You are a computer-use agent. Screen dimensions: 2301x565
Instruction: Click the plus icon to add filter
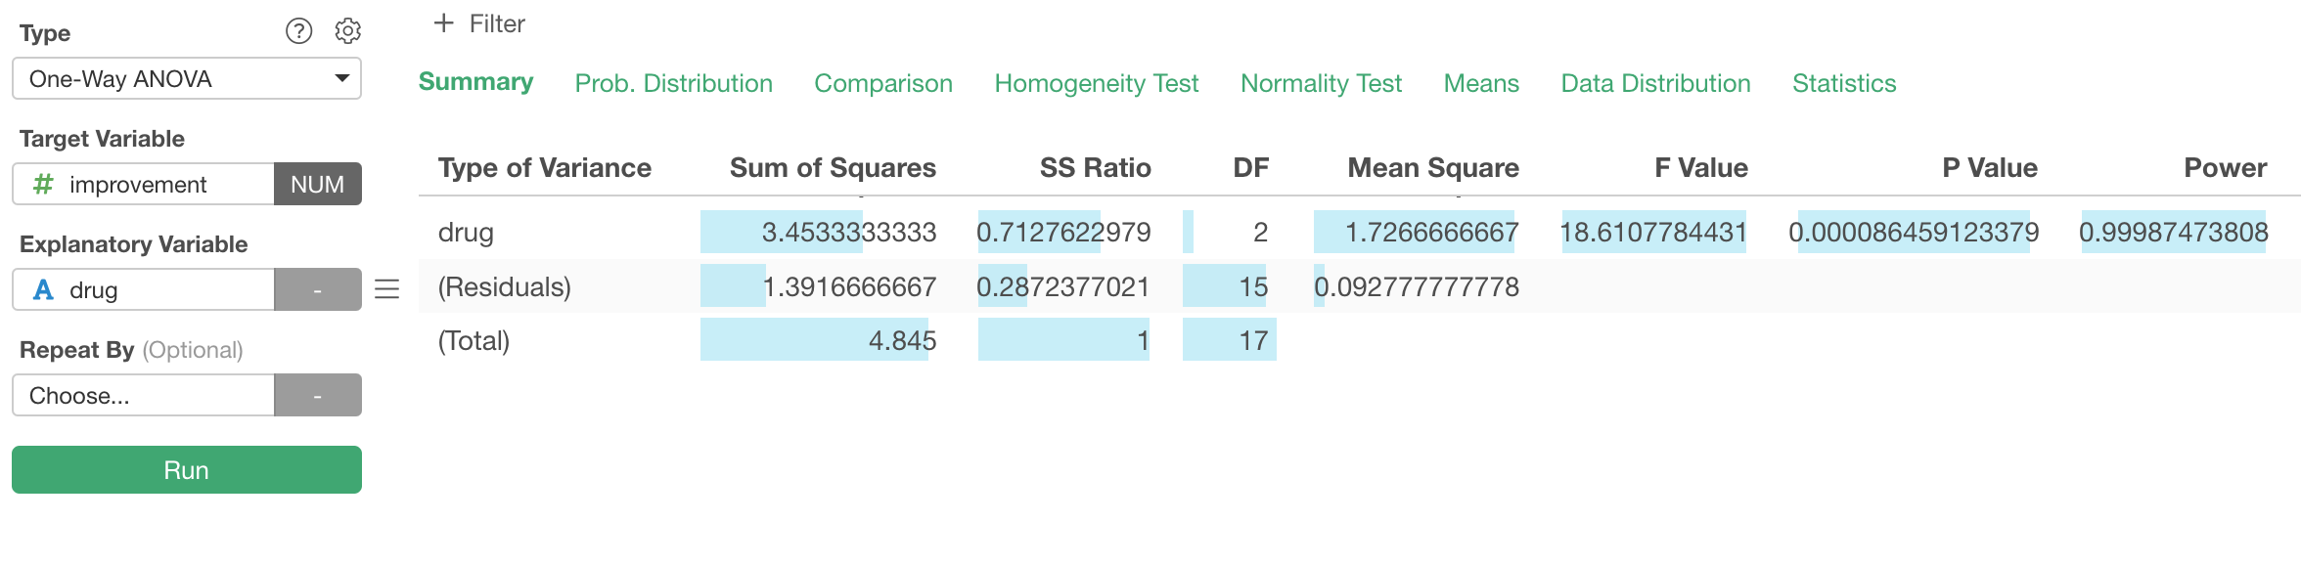point(444,22)
